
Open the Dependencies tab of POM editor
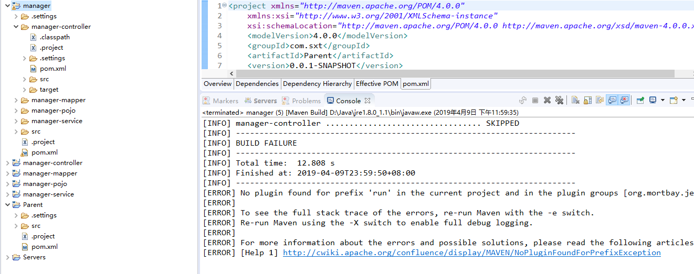[x=257, y=84]
